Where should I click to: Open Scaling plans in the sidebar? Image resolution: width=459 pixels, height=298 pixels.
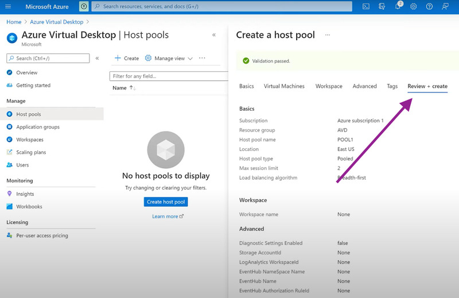tap(31, 152)
